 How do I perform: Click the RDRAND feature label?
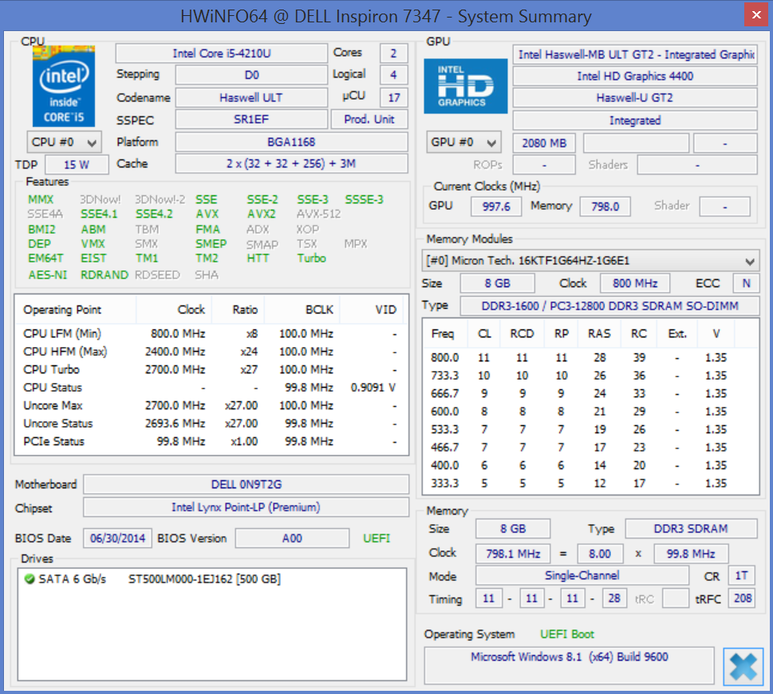pos(105,274)
